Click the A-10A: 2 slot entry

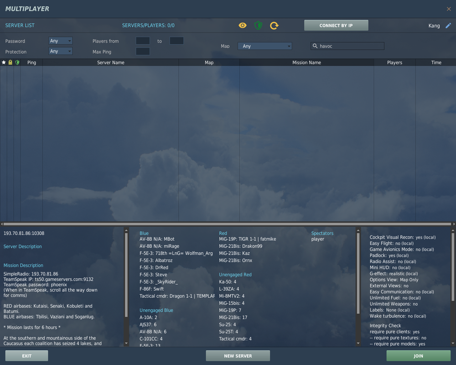pyautogui.click(x=148, y=318)
